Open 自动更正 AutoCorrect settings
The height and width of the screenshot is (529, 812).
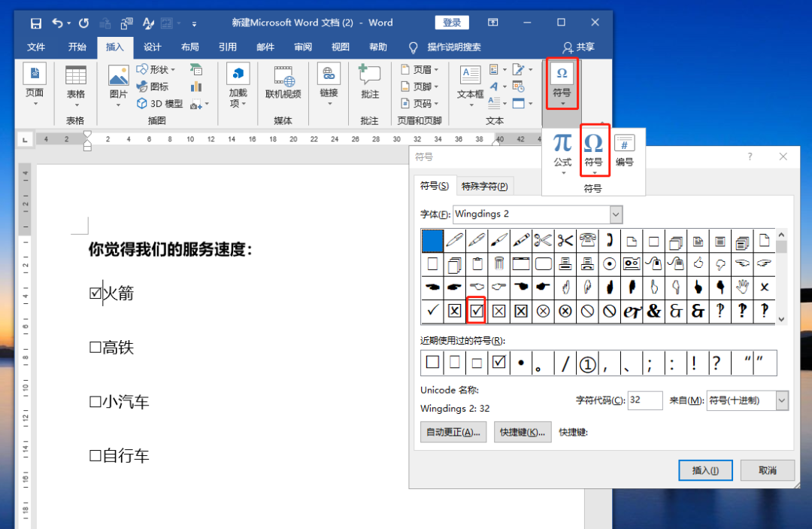453,432
